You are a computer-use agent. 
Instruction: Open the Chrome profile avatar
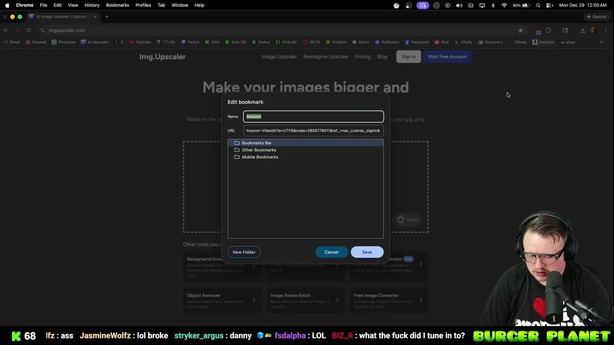pyautogui.click(x=593, y=30)
